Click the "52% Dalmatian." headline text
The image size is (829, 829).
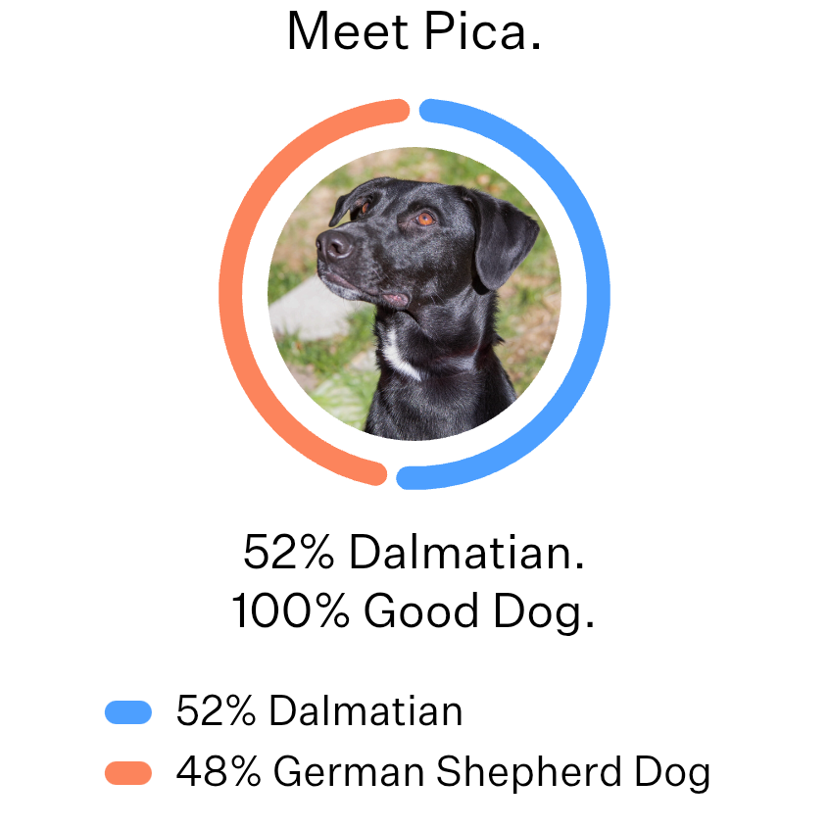414,553
